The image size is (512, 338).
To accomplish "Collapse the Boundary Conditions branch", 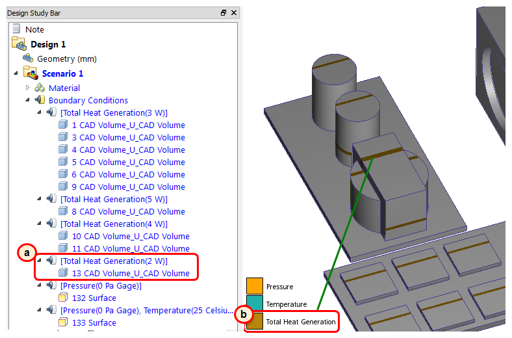I will tap(28, 100).
